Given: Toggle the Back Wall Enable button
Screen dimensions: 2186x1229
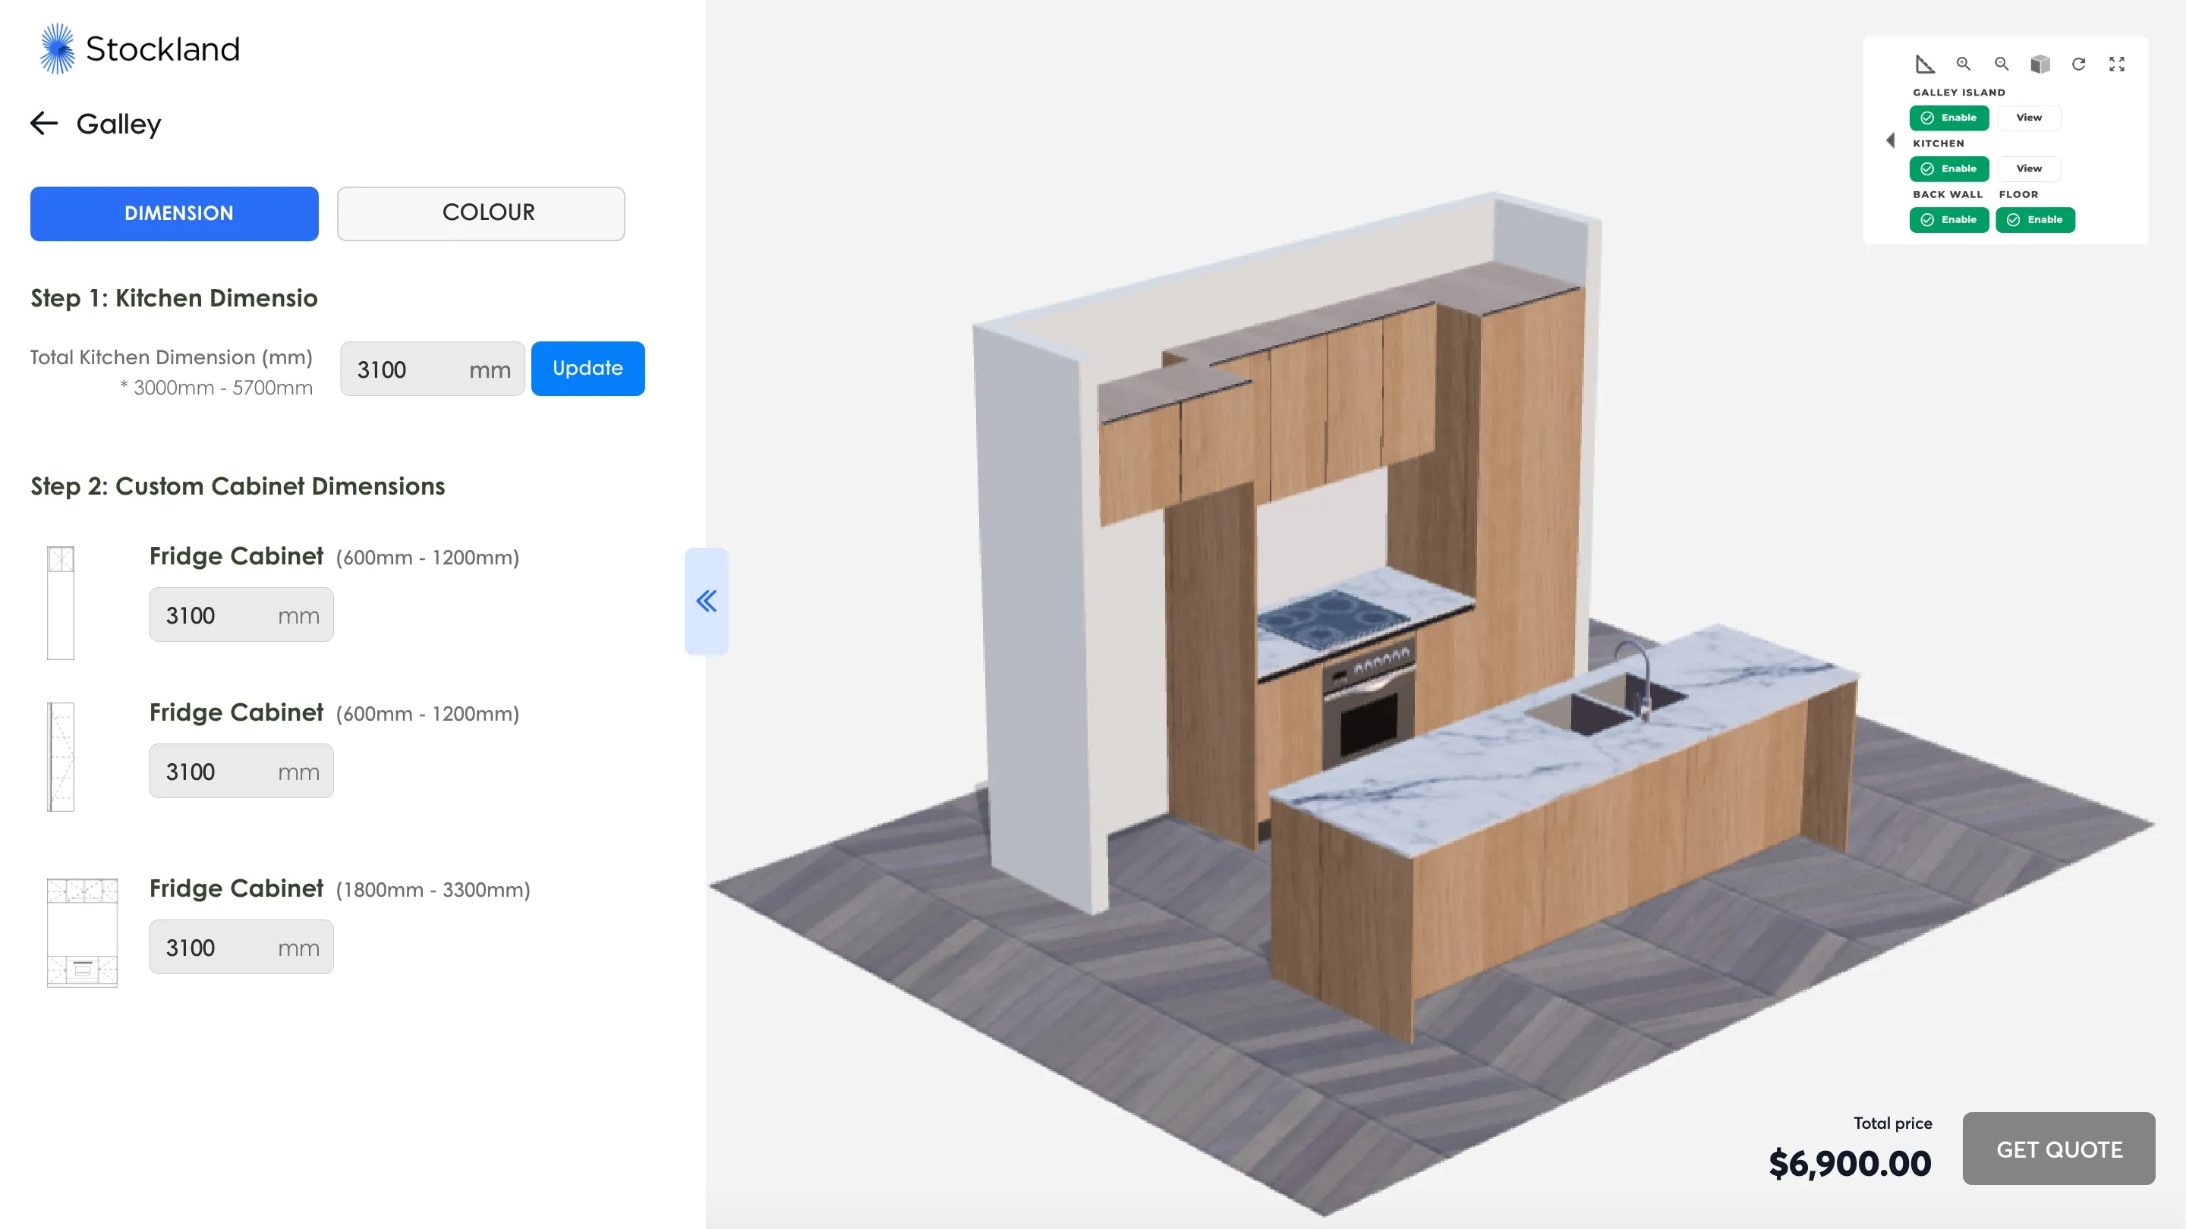Looking at the screenshot, I should (1948, 220).
